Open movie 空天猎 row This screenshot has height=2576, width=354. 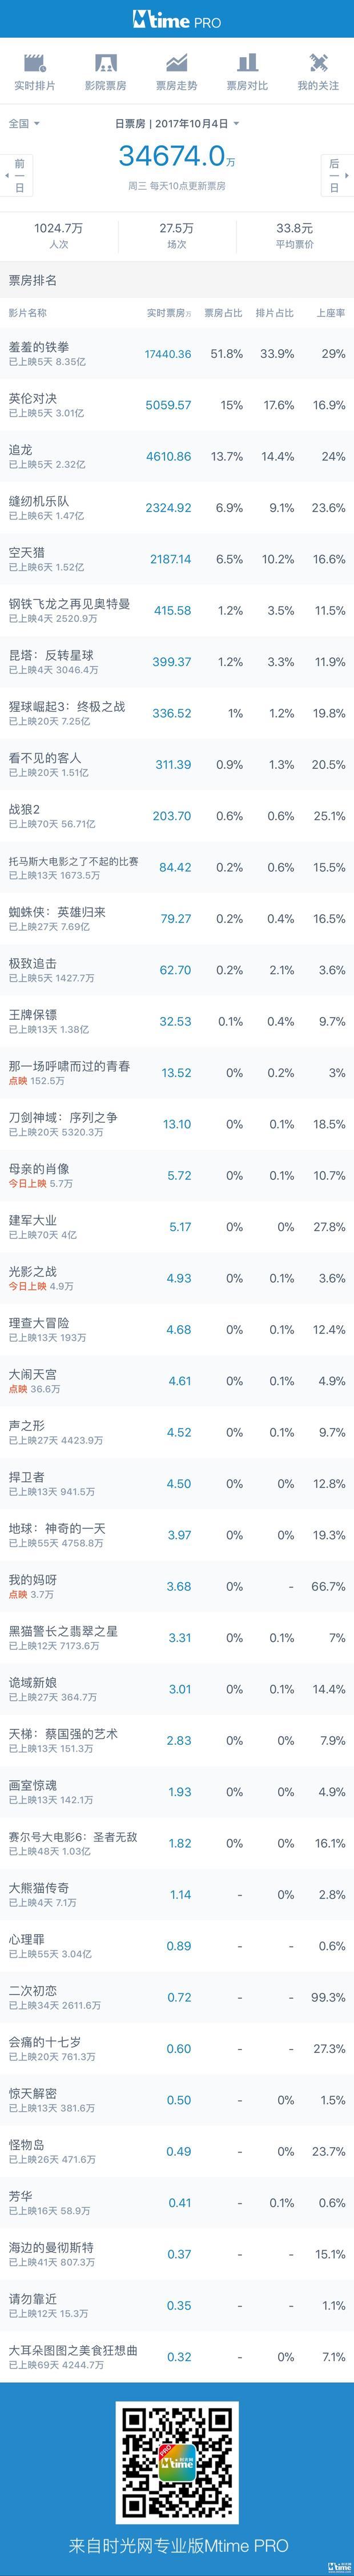(x=177, y=559)
